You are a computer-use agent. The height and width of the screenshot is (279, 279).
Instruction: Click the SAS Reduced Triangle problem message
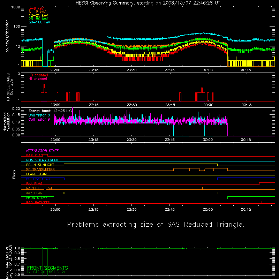click(156, 225)
